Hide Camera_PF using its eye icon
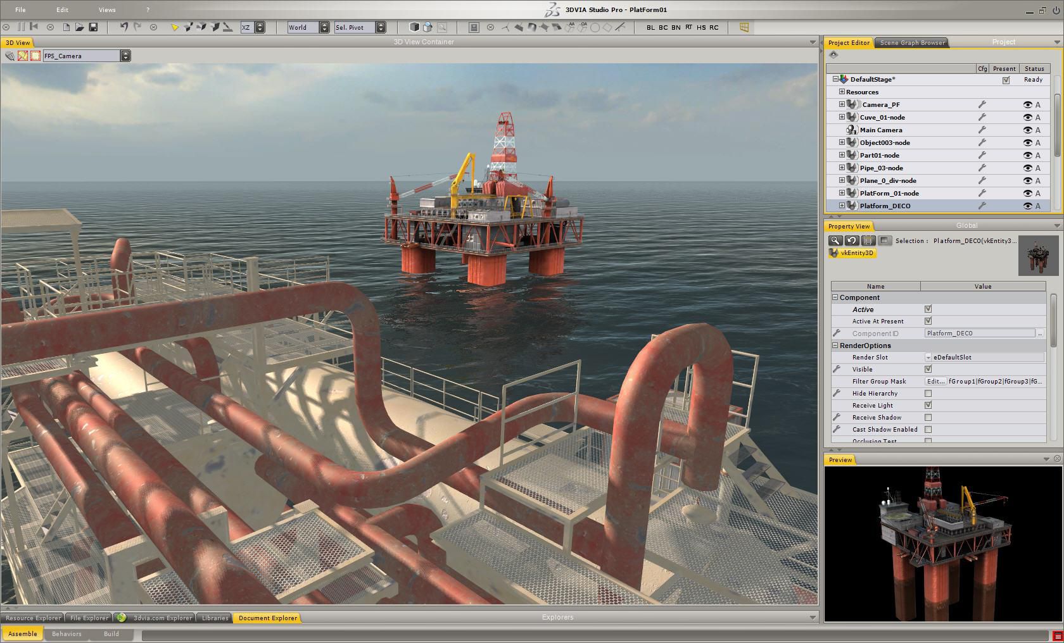 point(1027,105)
